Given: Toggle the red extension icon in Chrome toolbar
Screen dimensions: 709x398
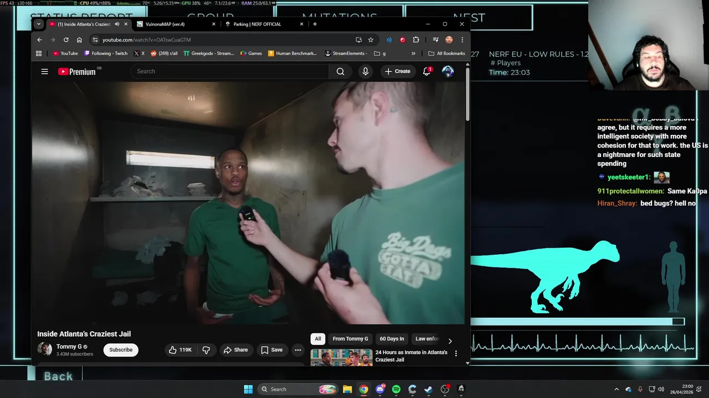Looking at the screenshot, I should [402, 40].
